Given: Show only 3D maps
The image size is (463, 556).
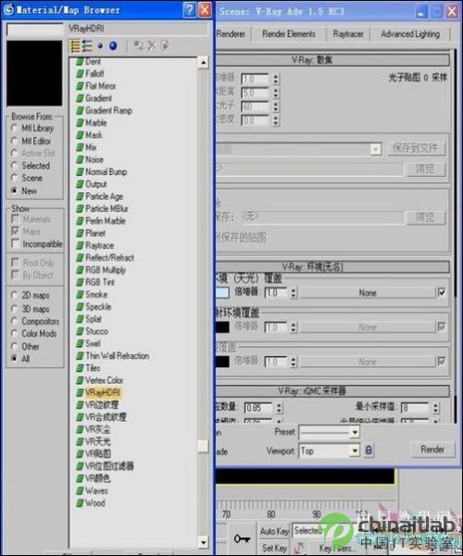Looking at the screenshot, I should point(14,309).
